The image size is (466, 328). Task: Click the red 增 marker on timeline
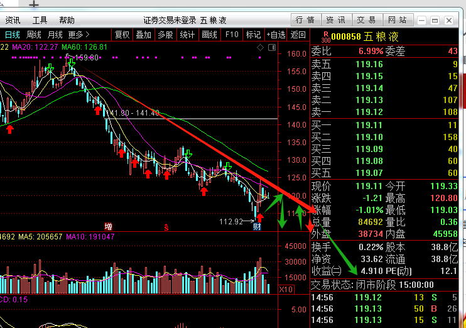109,226
